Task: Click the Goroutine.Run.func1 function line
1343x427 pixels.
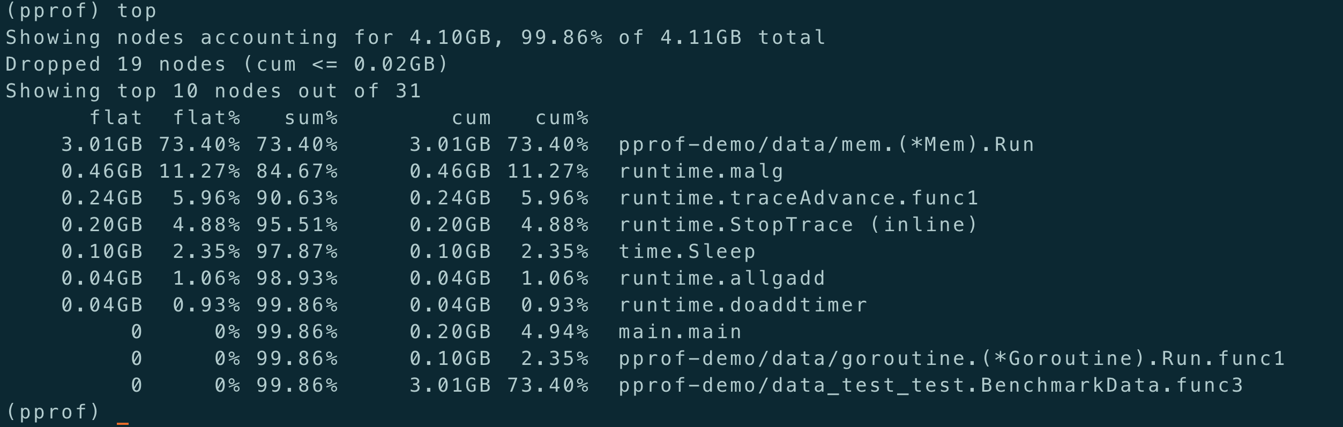Action: (952, 359)
